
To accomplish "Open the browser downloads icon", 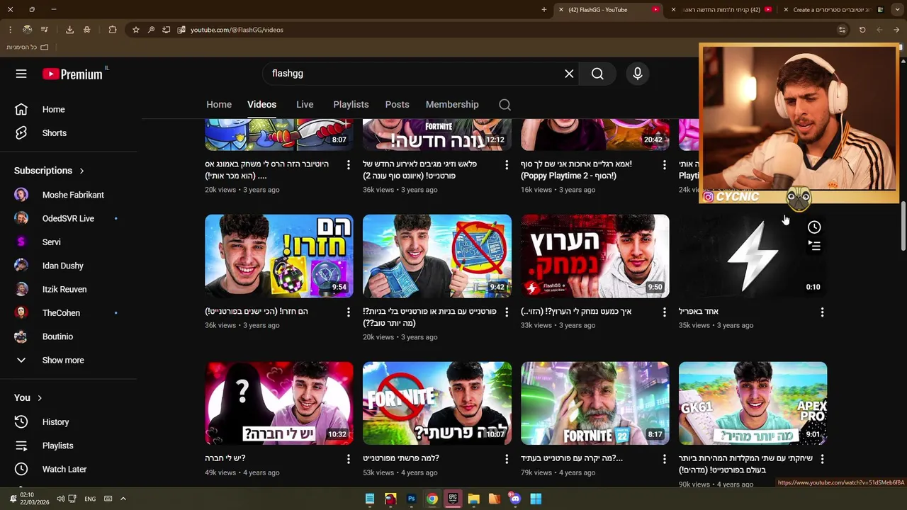I will click(69, 30).
